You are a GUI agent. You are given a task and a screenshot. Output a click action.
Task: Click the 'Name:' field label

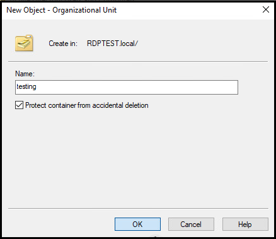[25, 74]
